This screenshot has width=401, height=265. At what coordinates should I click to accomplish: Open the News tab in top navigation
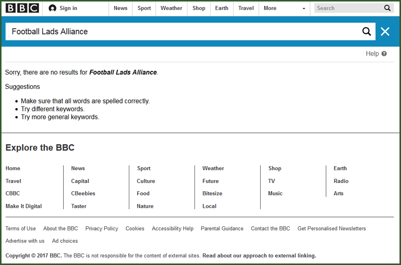click(x=120, y=8)
